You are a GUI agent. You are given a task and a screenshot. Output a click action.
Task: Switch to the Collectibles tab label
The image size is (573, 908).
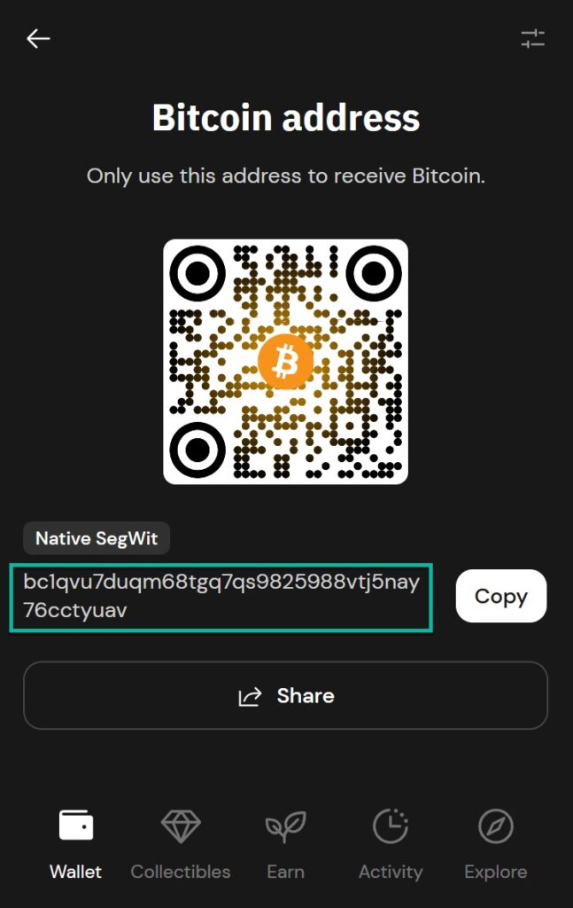click(x=181, y=872)
